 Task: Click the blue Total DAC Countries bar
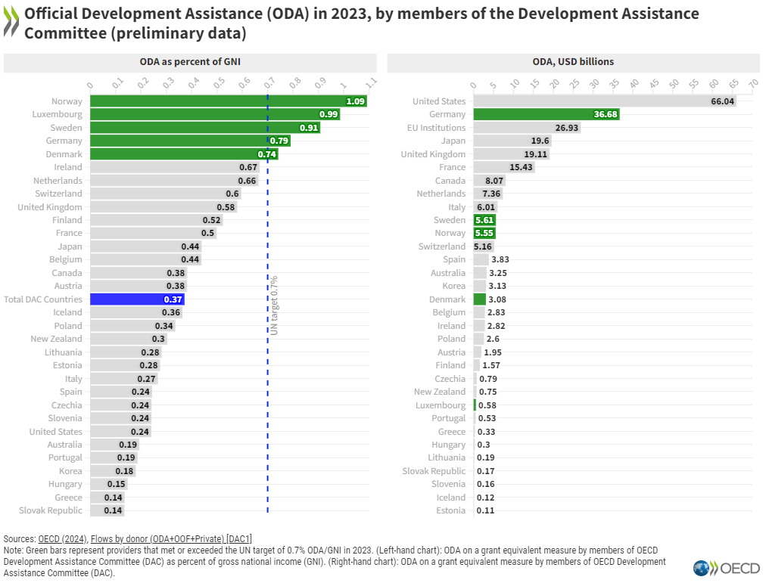coord(136,299)
